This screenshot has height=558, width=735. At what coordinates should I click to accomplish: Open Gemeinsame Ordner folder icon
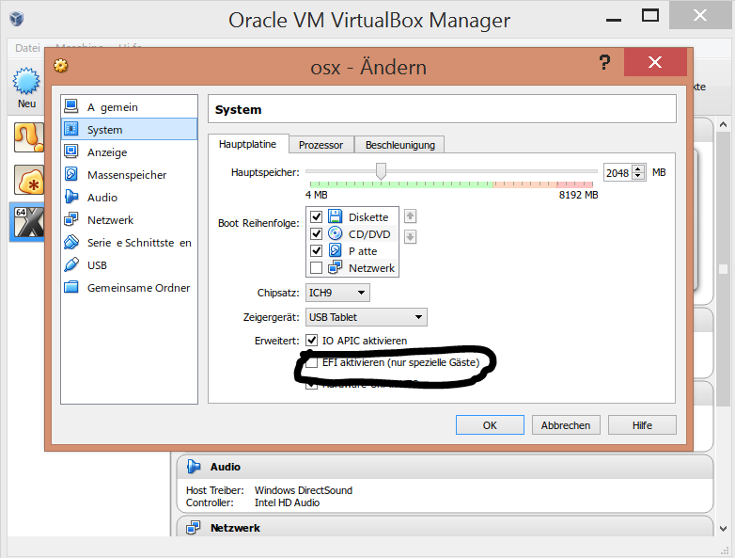71,287
